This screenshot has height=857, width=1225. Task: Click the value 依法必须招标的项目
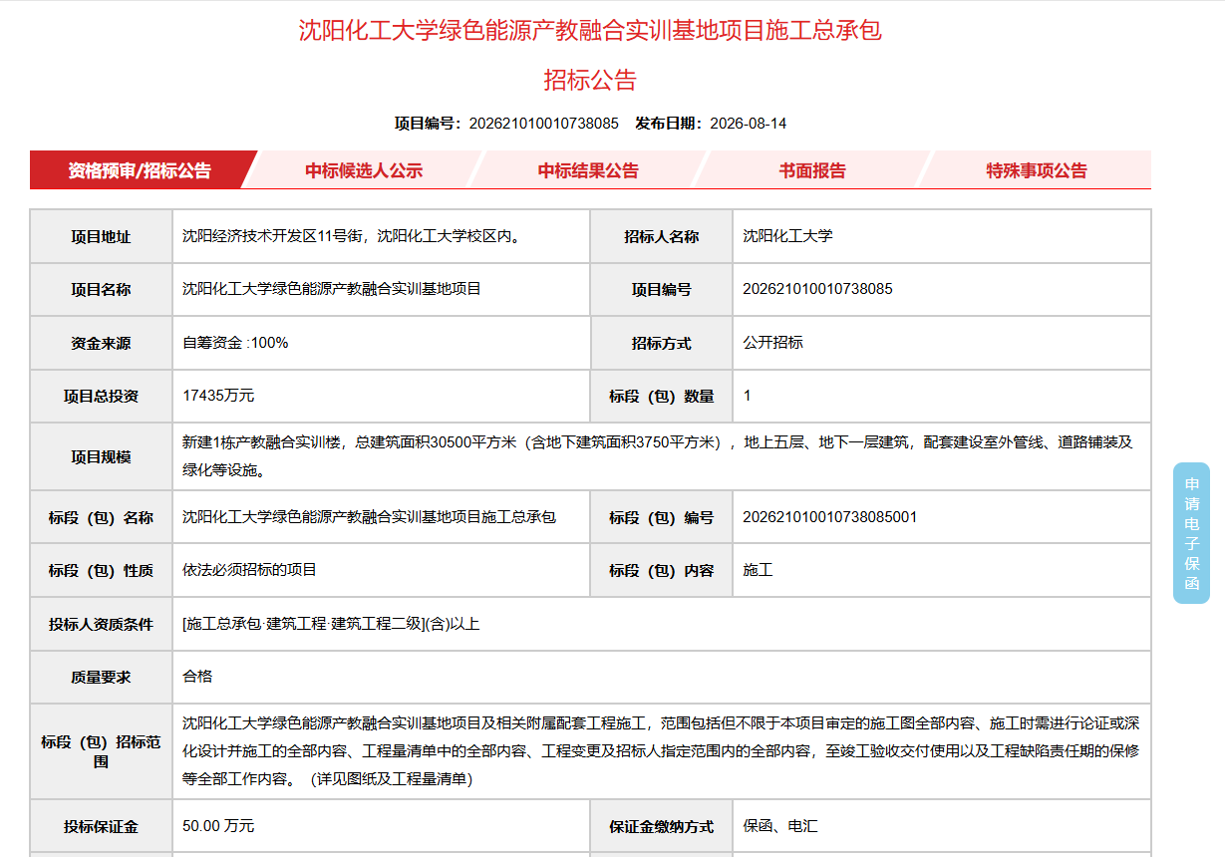click(x=249, y=570)
